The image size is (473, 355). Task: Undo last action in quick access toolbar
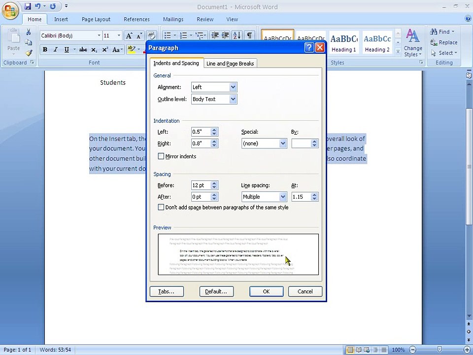point(38,6)
